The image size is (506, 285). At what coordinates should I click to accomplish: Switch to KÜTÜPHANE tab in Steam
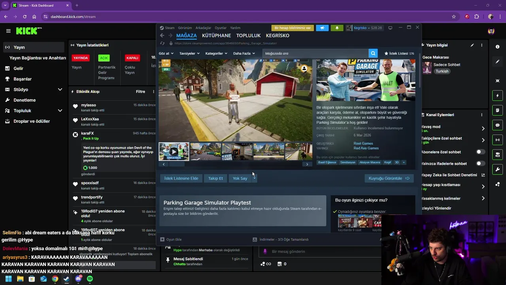[216, 36]
